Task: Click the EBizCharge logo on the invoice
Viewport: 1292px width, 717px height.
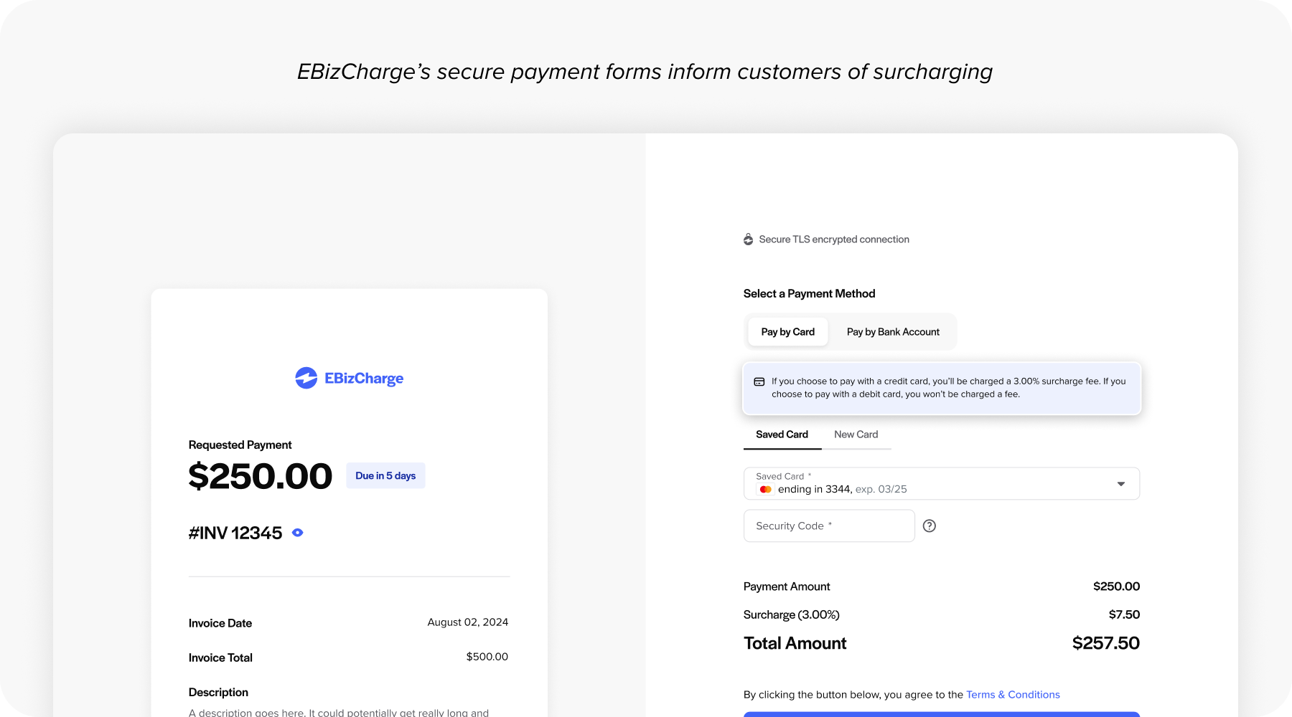Action: click(x=349, y=379)
